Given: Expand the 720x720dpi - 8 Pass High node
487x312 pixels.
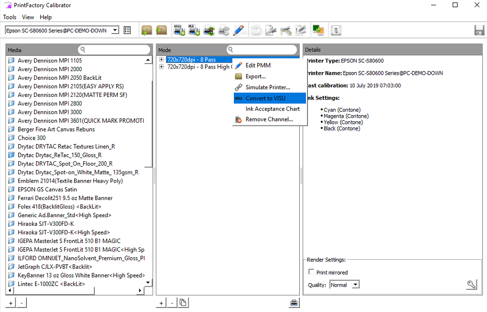Looking at the screenshot, I should pyautogui.click(x=161, y=67).
